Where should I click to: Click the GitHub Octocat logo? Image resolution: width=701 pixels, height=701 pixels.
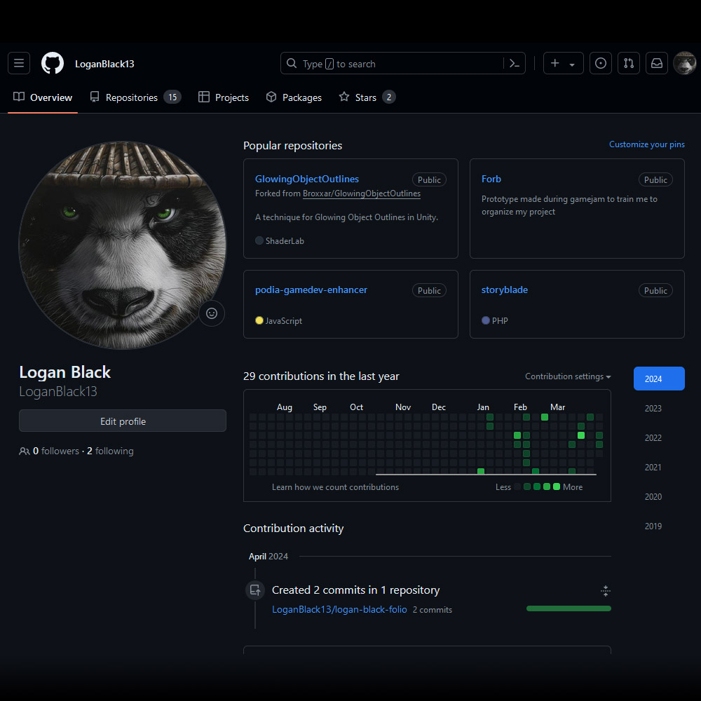53,64
